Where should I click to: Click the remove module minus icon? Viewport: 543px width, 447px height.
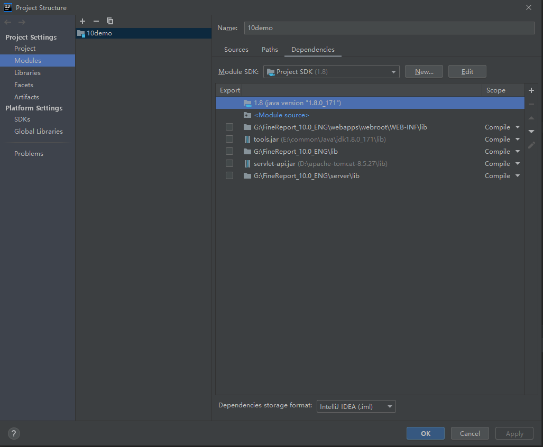coord(96,21)
